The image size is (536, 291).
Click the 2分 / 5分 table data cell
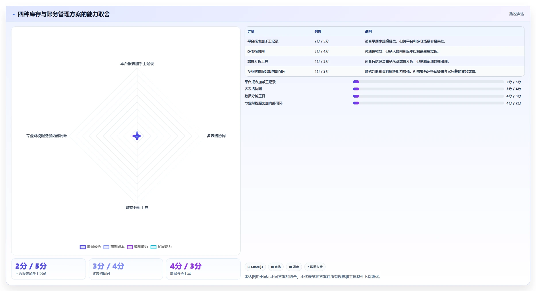click(x=322, y=41)
